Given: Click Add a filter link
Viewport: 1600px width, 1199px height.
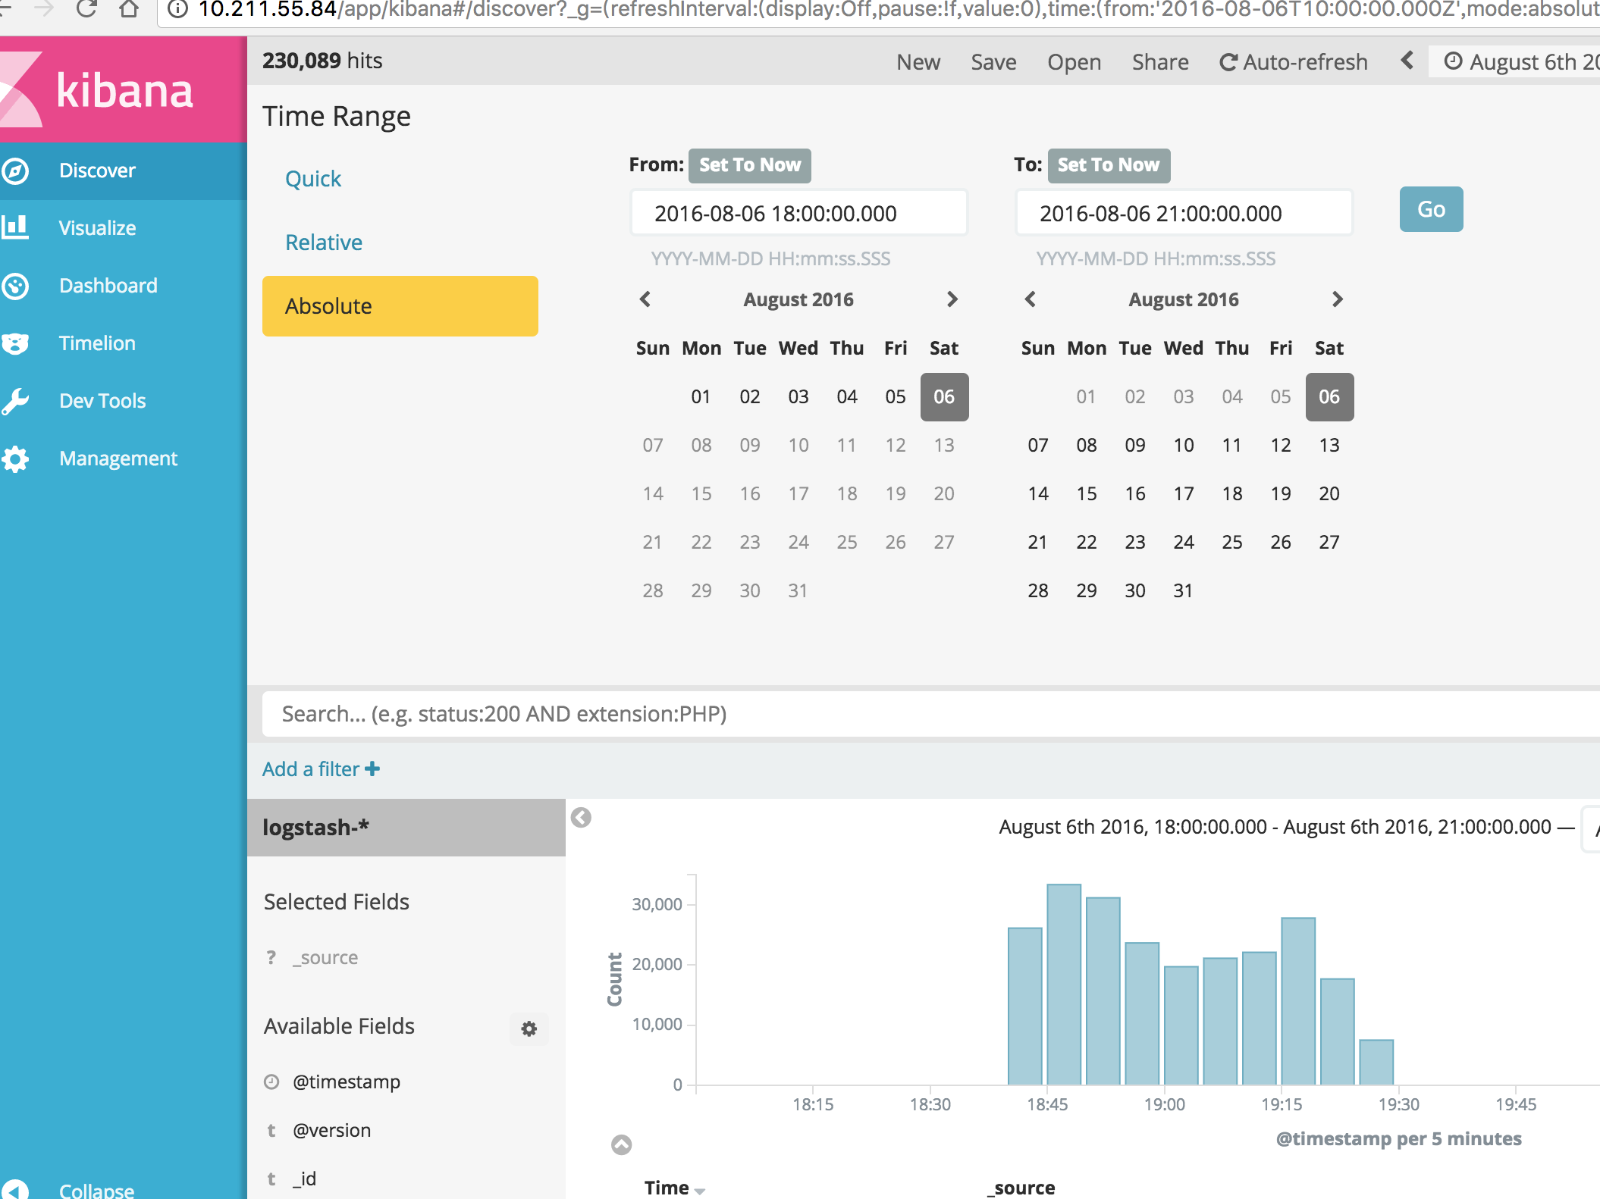Looking at the screenshot, I should tap(321, 769).
